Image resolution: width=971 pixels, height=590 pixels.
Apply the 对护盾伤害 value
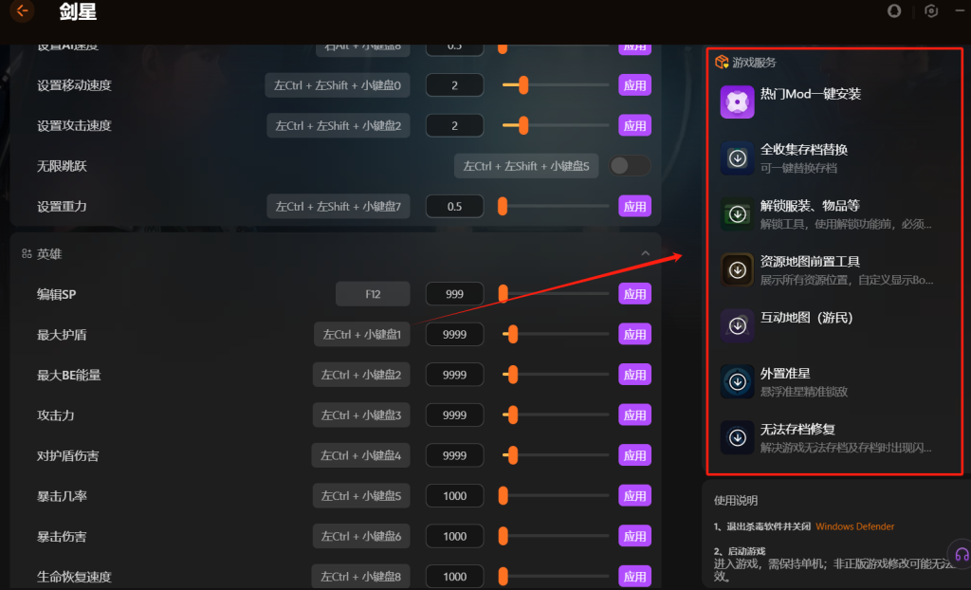click(x=634, y=455)
